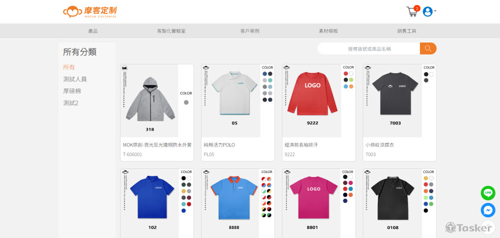The width and height of the screenshot is (500, 238).
Task: Click the blue user account avatar
Action: point(427,11)
